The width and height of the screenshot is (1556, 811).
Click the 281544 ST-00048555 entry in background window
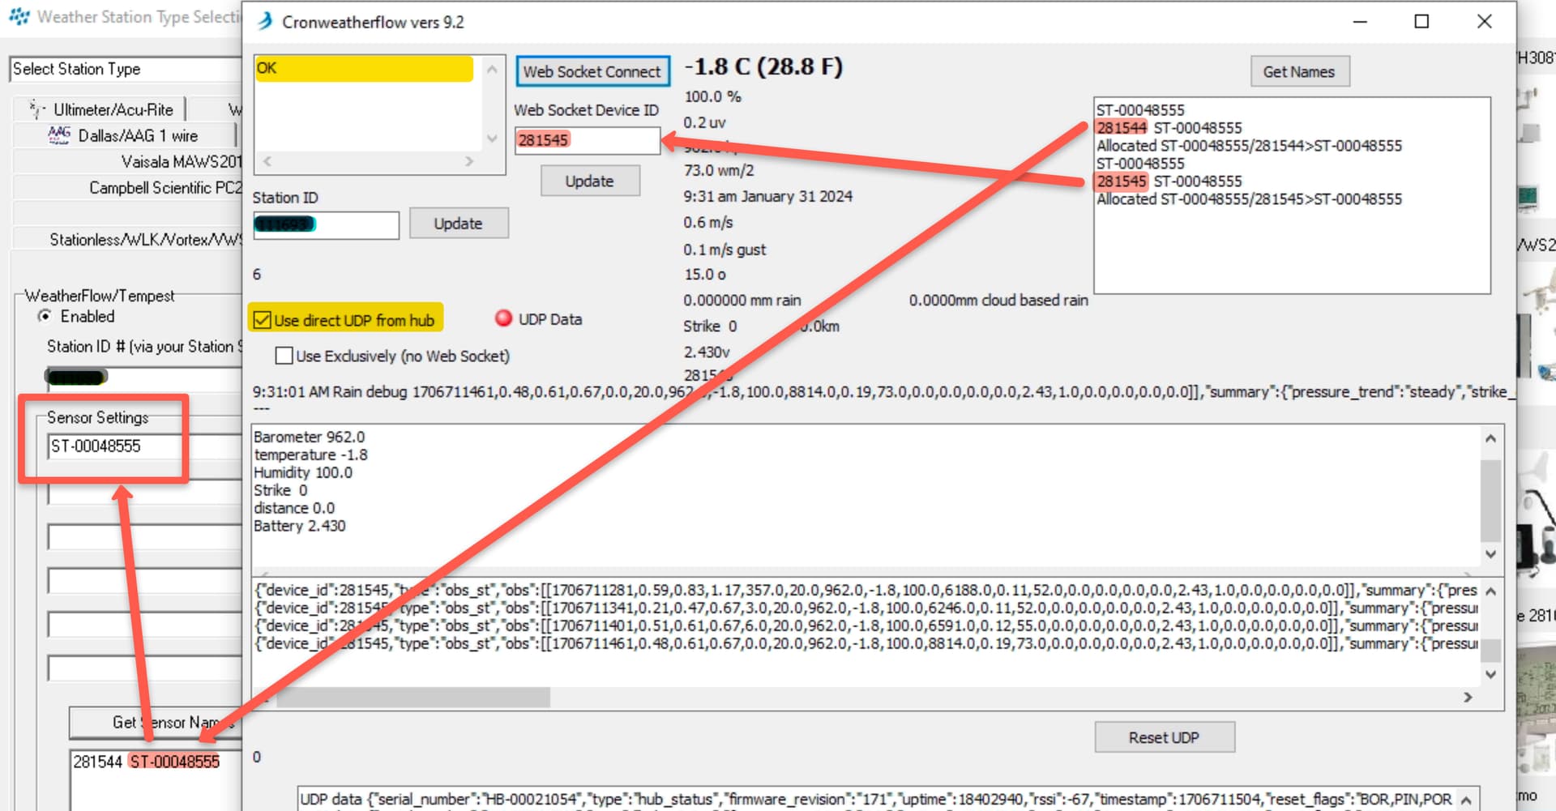(147, 762)
